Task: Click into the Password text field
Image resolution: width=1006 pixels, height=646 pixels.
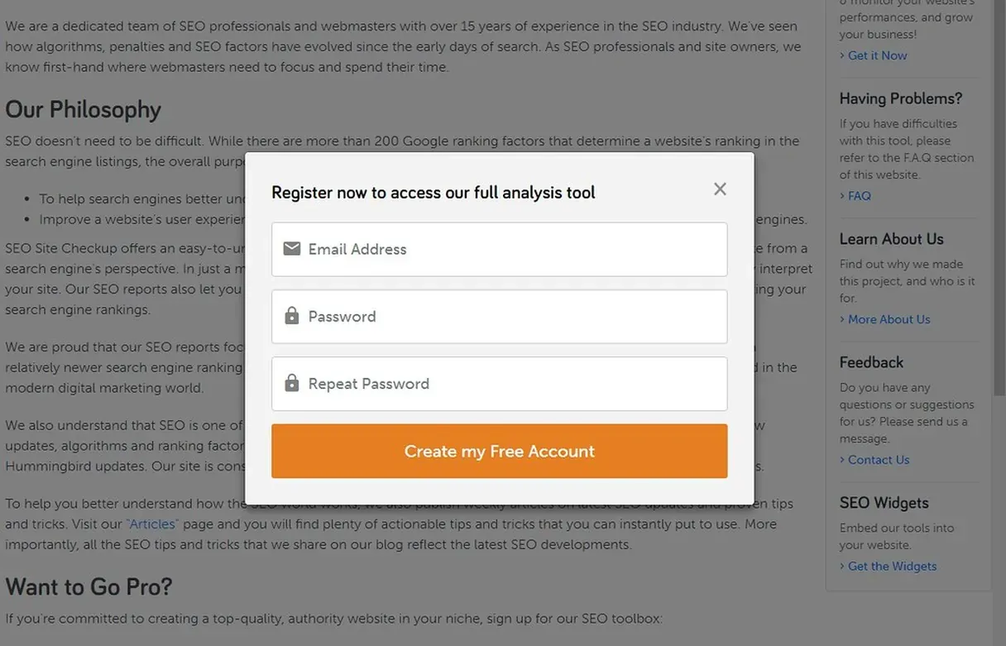Action: click(513, 316)
